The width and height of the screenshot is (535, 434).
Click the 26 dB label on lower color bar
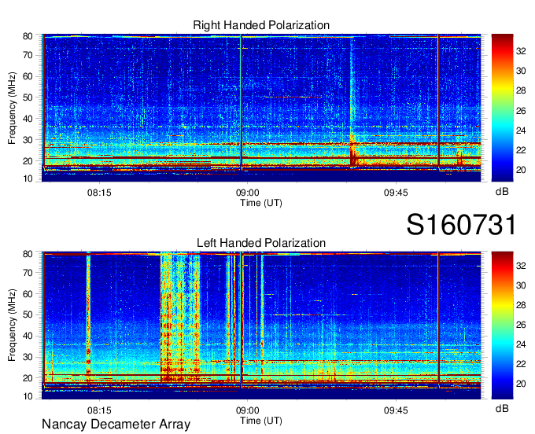[521, 325]
